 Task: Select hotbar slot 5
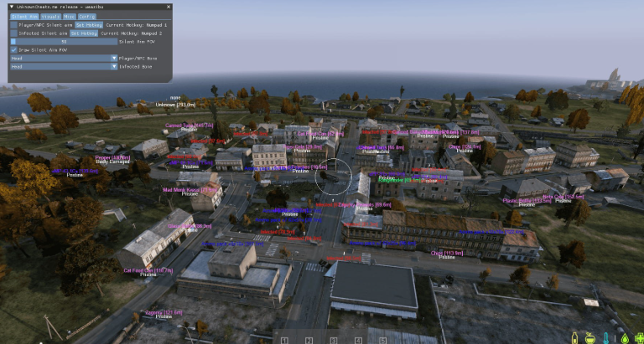[382, 341]
